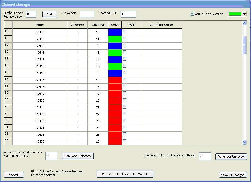Viewport: 251px width, 182px height.
Task: Click the red color cell of 1CH26
Action: click(x=115, y=141)
